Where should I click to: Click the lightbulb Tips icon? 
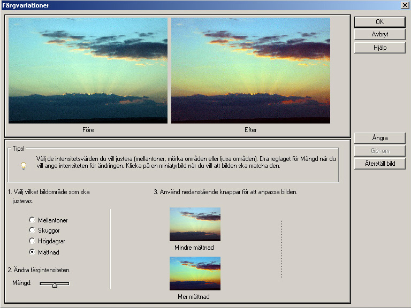coord(24,166)
